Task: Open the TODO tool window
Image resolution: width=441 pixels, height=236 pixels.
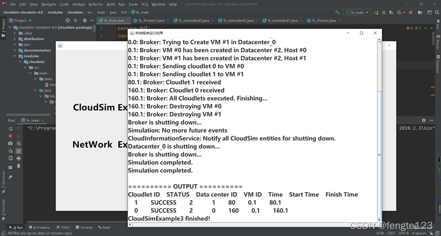Action: tap(63, 227)
